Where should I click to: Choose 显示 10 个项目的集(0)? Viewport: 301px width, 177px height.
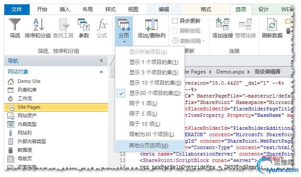click(x=150, y=83)
